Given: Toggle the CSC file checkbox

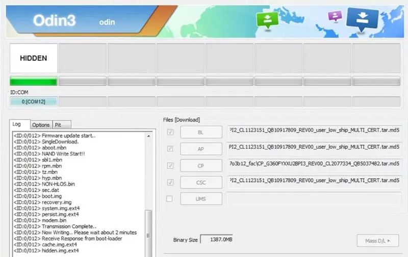Looking at the screenshot, I should click(170, 182).
